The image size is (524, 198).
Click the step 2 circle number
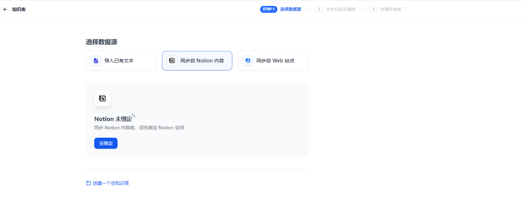point(319,9)
